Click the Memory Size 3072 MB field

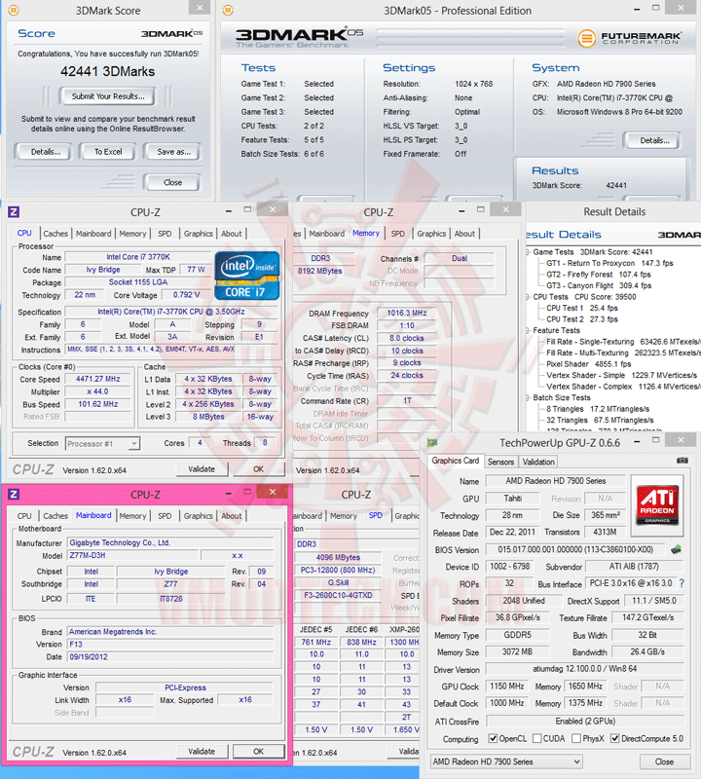coord(517,651)
